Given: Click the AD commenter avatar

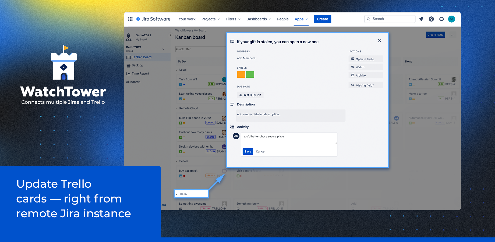Looking at the screenshot, I should point(236,136).
